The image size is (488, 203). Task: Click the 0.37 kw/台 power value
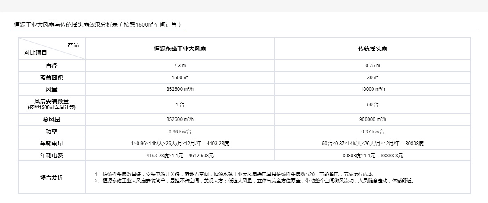pos(373,131)
